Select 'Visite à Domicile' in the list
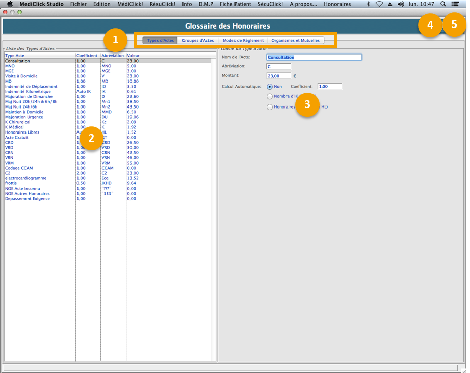470x373 pixels. point(21,76)
